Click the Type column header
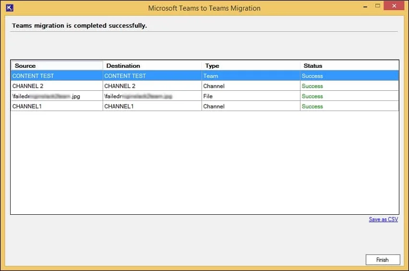Viewport: 409px width, 271px height. click(251, 65)
